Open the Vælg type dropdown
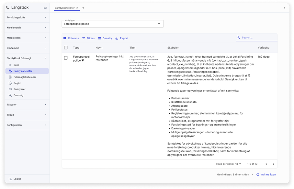The width and height of the screenshot is (294, 189). click(x=112, y=24)
